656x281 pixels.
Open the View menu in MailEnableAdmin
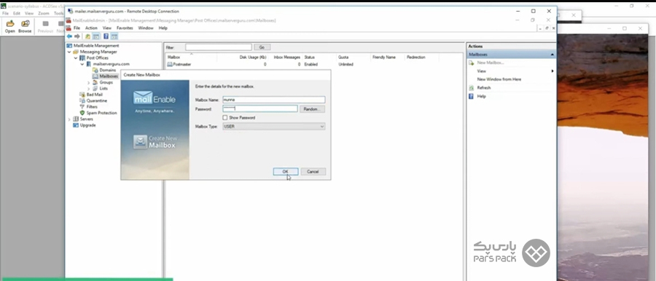(107, 28)
